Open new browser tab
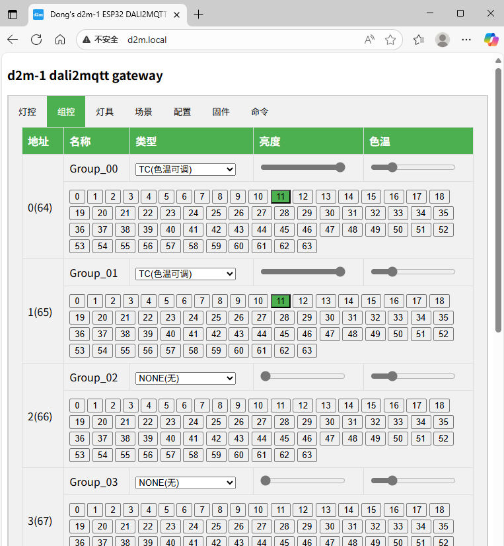The height and width of the screenshot is (546, 504). click(198, 14)
